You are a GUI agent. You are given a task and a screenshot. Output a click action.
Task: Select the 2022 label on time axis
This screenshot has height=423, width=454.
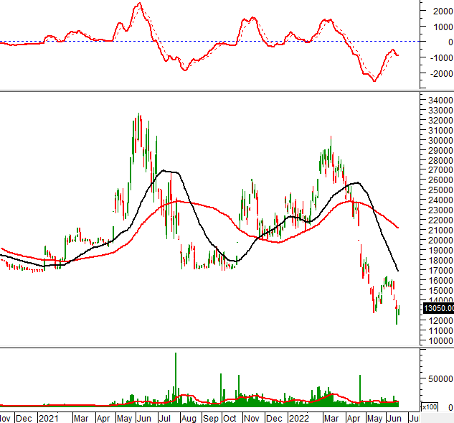(x=298, y=417)
